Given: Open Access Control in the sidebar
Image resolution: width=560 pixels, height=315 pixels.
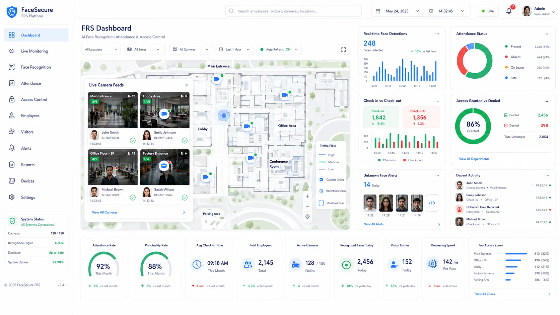Looking at the screenshot, I should click(x=36, y=99).
